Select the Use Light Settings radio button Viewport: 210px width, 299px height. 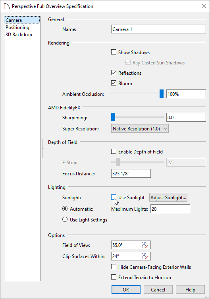click(x=65, y=219)
